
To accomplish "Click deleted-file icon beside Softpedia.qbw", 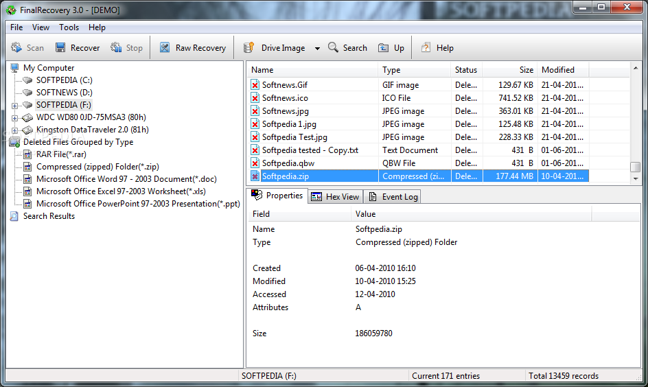I will click(x=255, y=163).
